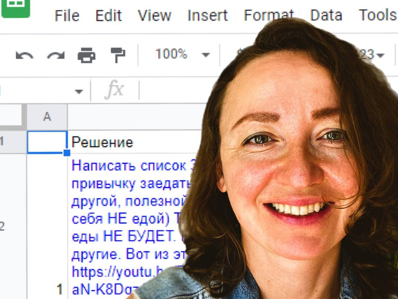Select the cell containing Решение
The height and width of the screenshot is (299, 398).
click(103, 142)
